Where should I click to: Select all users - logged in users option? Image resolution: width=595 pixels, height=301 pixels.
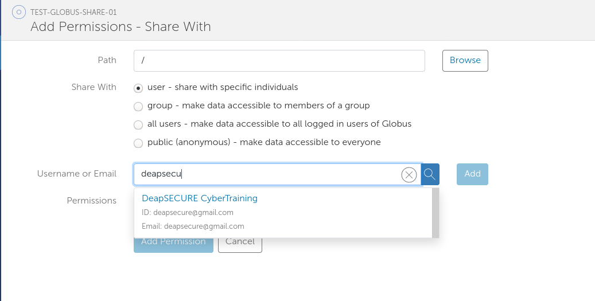point(138,125)
